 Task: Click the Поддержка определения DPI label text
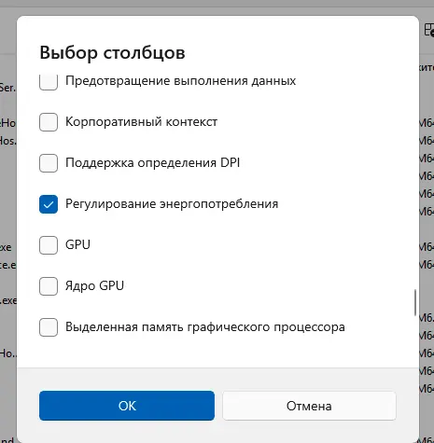click(152, 163)
